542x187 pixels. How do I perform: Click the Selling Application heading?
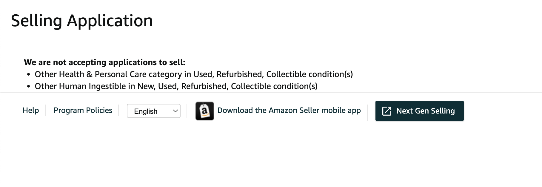pos(82,21)
